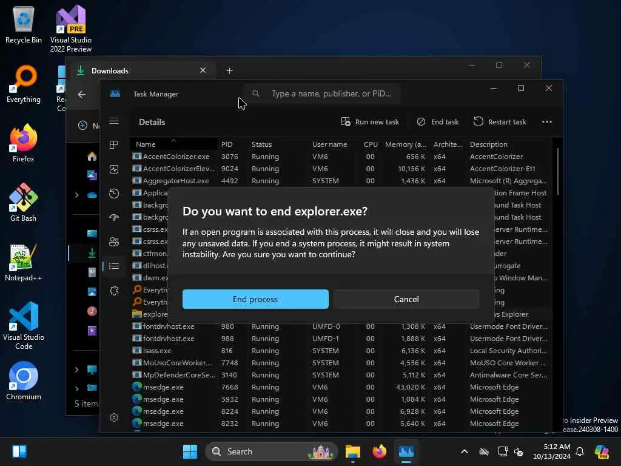Click the Downloads icon in File Explorer sidebar

92,253
